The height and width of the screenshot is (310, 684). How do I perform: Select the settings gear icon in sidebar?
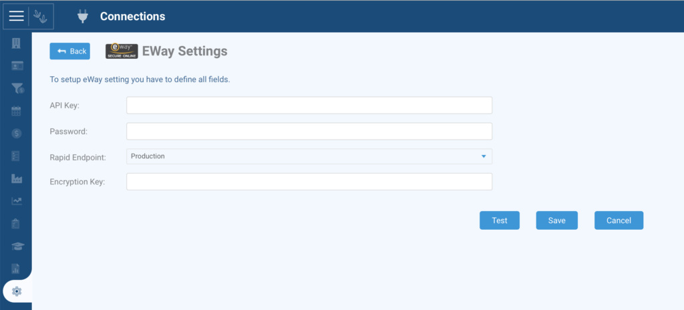pos(17,291)
